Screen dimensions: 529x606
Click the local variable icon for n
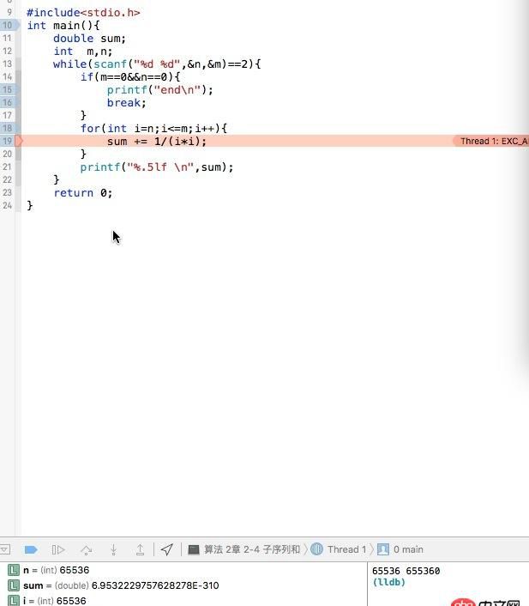coord(14,570)
